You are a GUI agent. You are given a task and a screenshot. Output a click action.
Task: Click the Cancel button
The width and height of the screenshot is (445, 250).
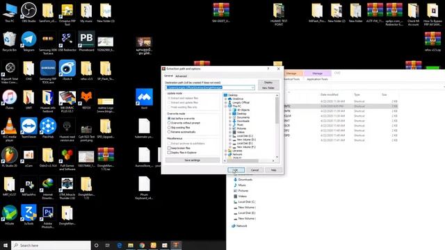[x=255, y=170]
